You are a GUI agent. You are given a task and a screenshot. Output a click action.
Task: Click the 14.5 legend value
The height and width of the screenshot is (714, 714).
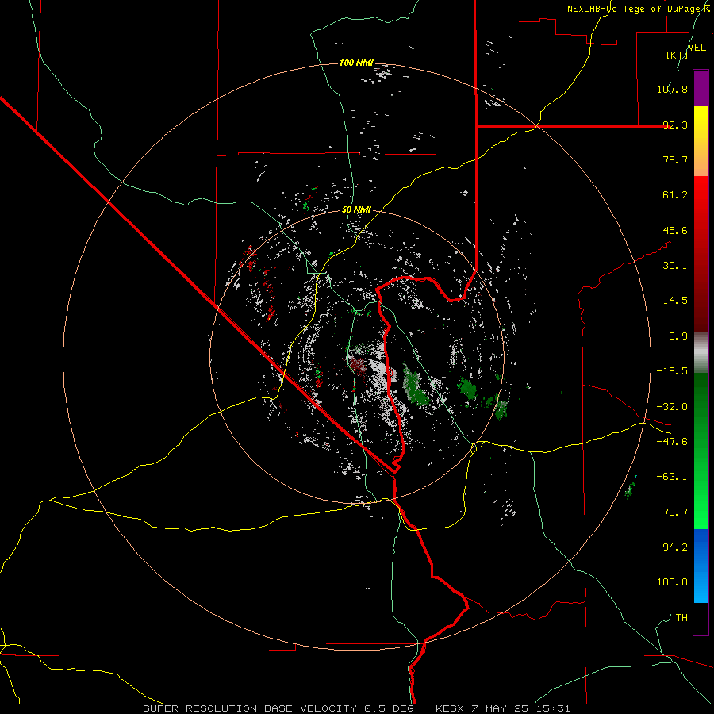675,301
